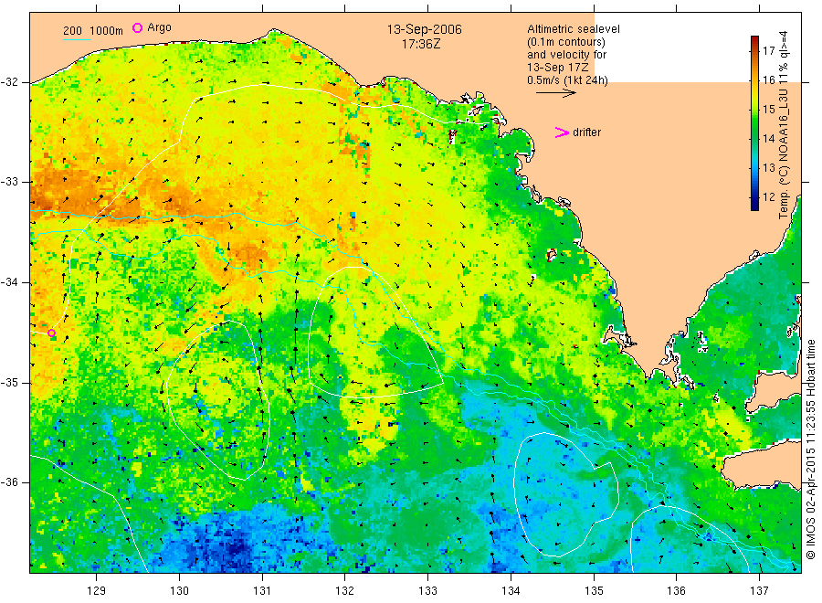Click longitude axis label 136
Screen dimensions: 822x603
(x=676, y=591)
